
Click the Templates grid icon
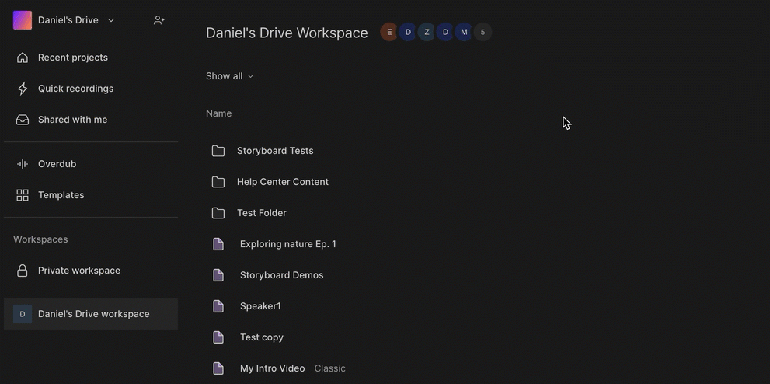point(23,195)
